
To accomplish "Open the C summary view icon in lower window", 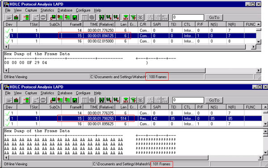I will pyautogui.click(x=53, y=100).
